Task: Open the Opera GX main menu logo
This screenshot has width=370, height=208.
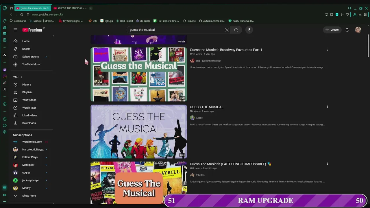Action: (5, 8)
